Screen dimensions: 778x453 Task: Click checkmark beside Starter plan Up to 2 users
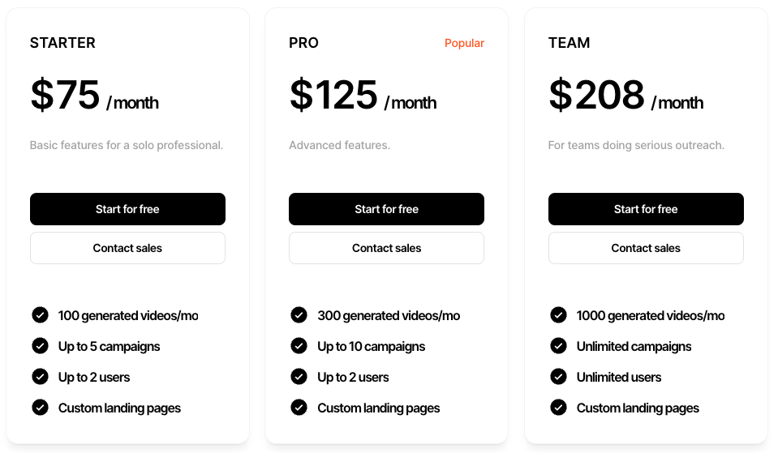click(x=40, y=377)
